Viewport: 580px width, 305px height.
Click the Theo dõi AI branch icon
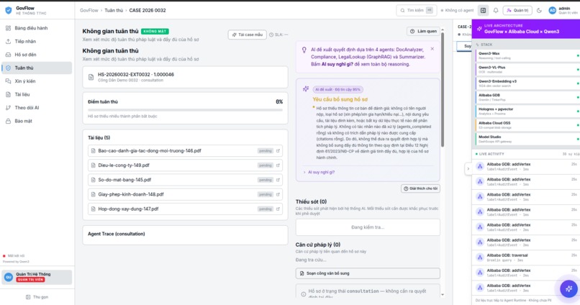pos(8,108)
